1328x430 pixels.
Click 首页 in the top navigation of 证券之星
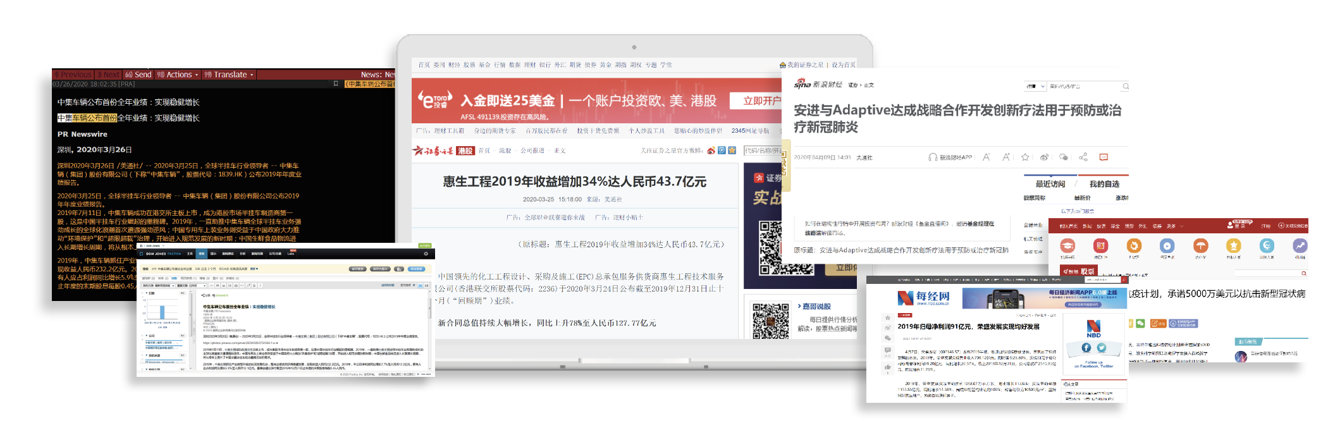click(x=424, y=64)
